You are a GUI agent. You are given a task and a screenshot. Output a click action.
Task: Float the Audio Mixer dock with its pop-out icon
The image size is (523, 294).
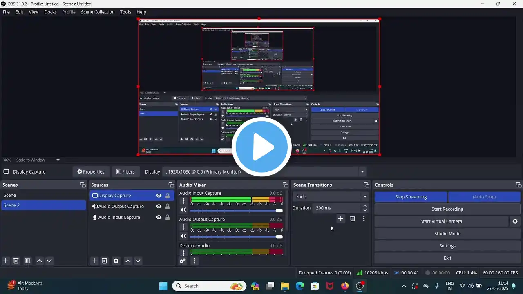(x=285, y=185)
